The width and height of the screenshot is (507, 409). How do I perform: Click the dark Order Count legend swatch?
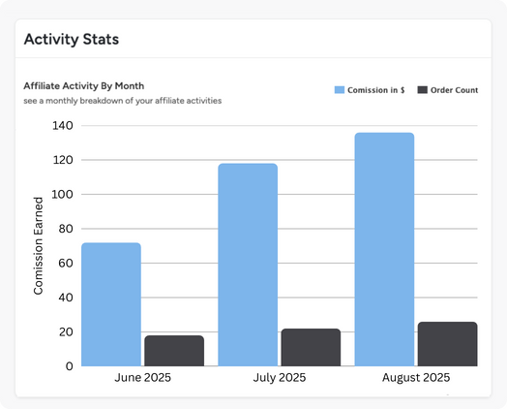point(422,90)
